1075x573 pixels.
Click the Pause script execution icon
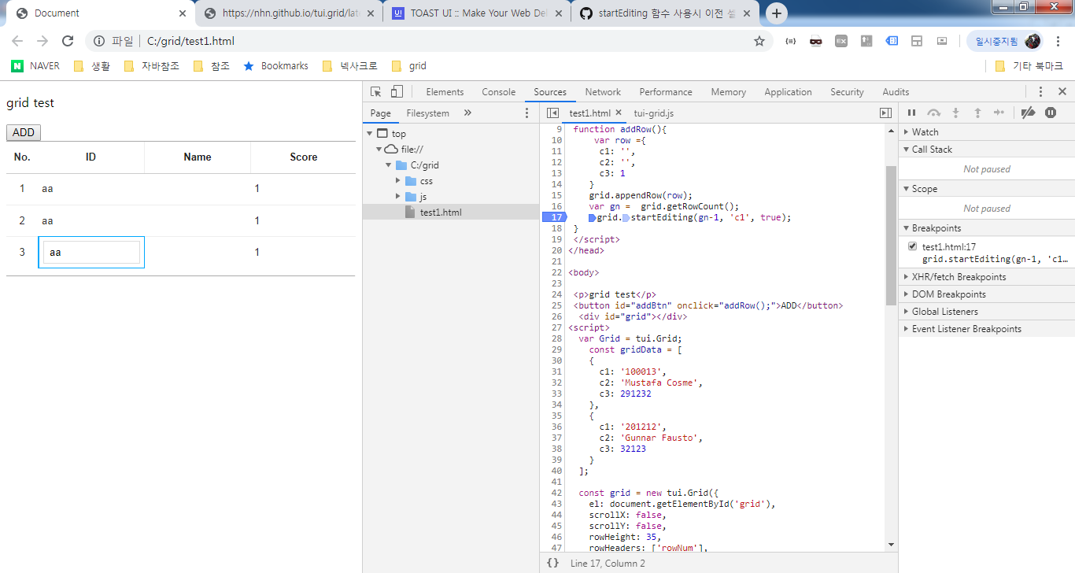[x=911, y=113]
